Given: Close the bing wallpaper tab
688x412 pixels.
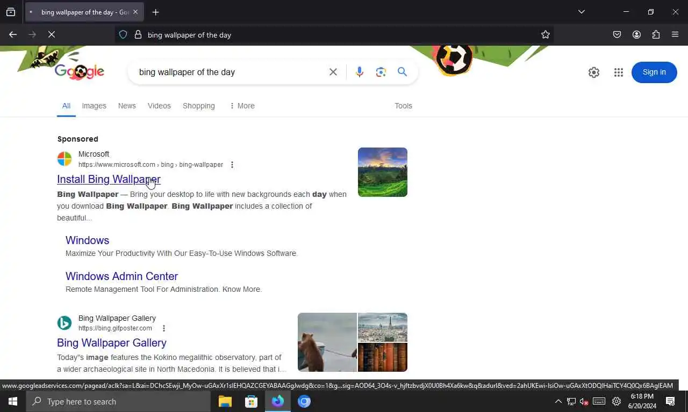Looking at the screenshot, I should point(135,12).
